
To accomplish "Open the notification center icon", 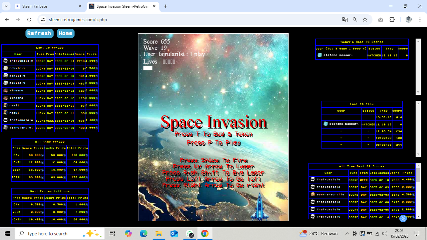I will [417, 234].
